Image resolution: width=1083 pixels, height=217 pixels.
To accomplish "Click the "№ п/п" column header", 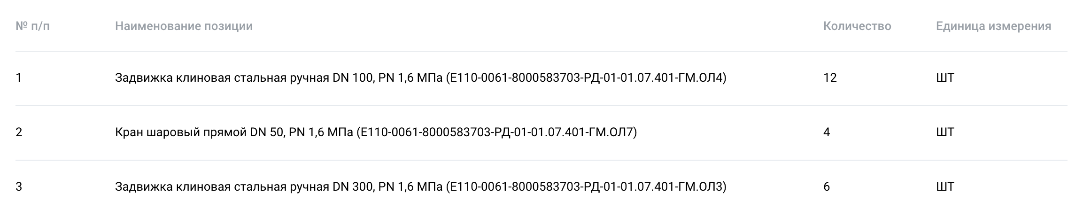I will (x=32, y=26).
